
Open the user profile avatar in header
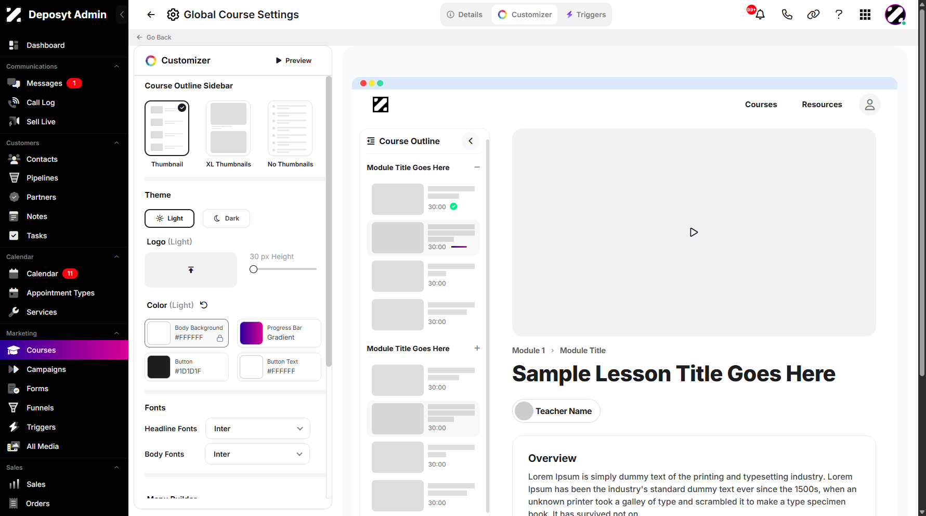click(895, 15)
